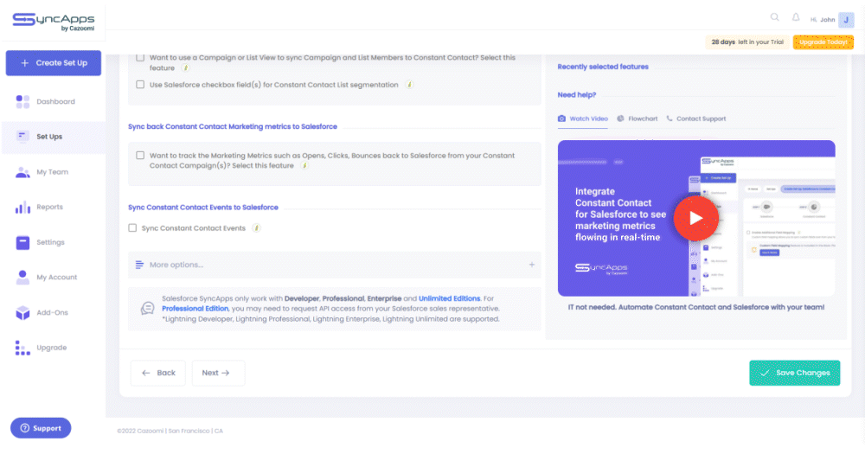Click info icon beside Campaign or List View feature

click(x=186, y=67)
